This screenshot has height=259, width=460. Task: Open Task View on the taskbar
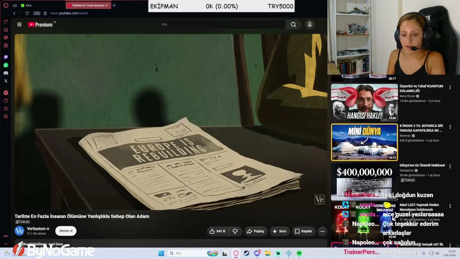tap(225, 253)
